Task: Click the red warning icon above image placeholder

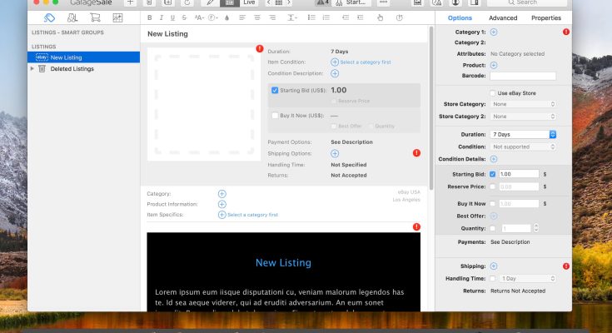Action: pos(260,49)
